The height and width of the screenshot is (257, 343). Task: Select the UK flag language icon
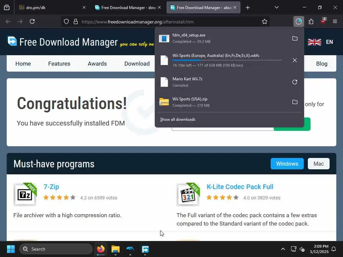[314, 42]
